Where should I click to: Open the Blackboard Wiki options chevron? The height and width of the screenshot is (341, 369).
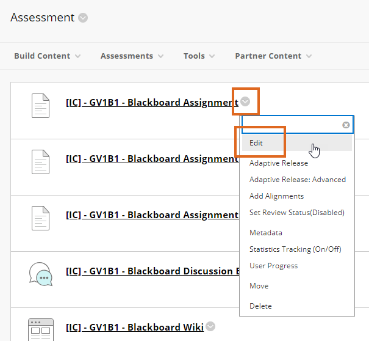pyautogui.click(x=210, y=326)
